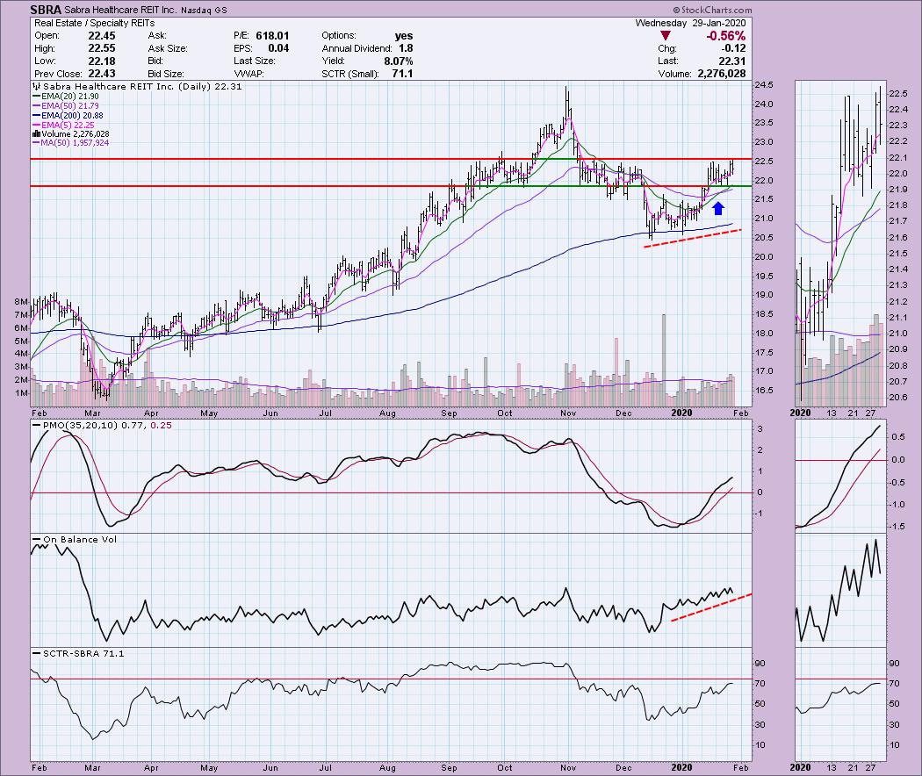The width and height of the screenshot is (922, 776).
Task: Click the magenta EMA(5) legend line marker
Action: (x=37, y=126)
